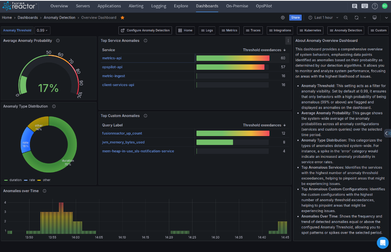Refresh the dashboard with the refresh icon
391x252 pixels.
(356, 17)
